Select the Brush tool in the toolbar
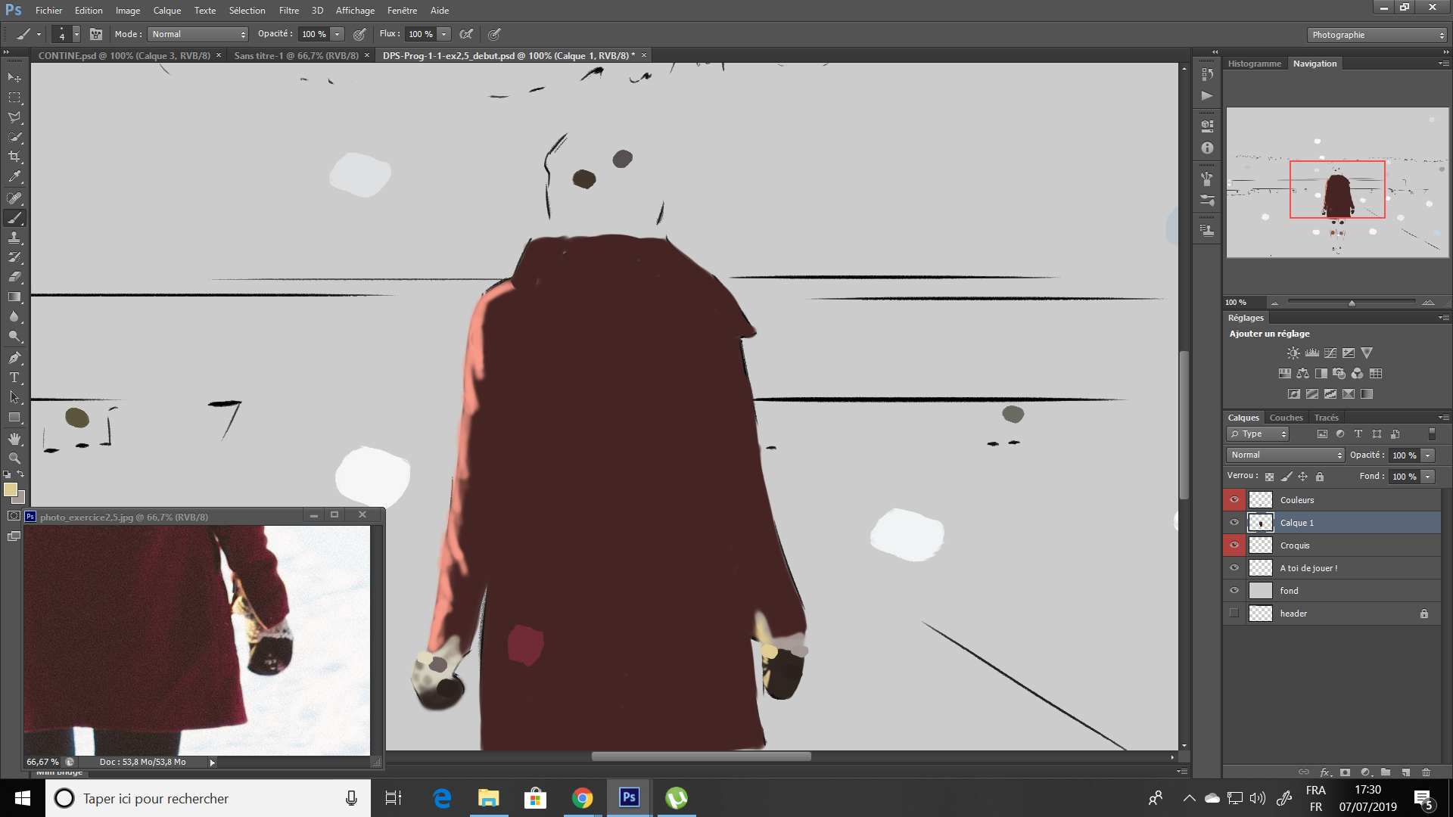Image resolution: width=1453 pixels, height=817 pixels. [14, 218]
